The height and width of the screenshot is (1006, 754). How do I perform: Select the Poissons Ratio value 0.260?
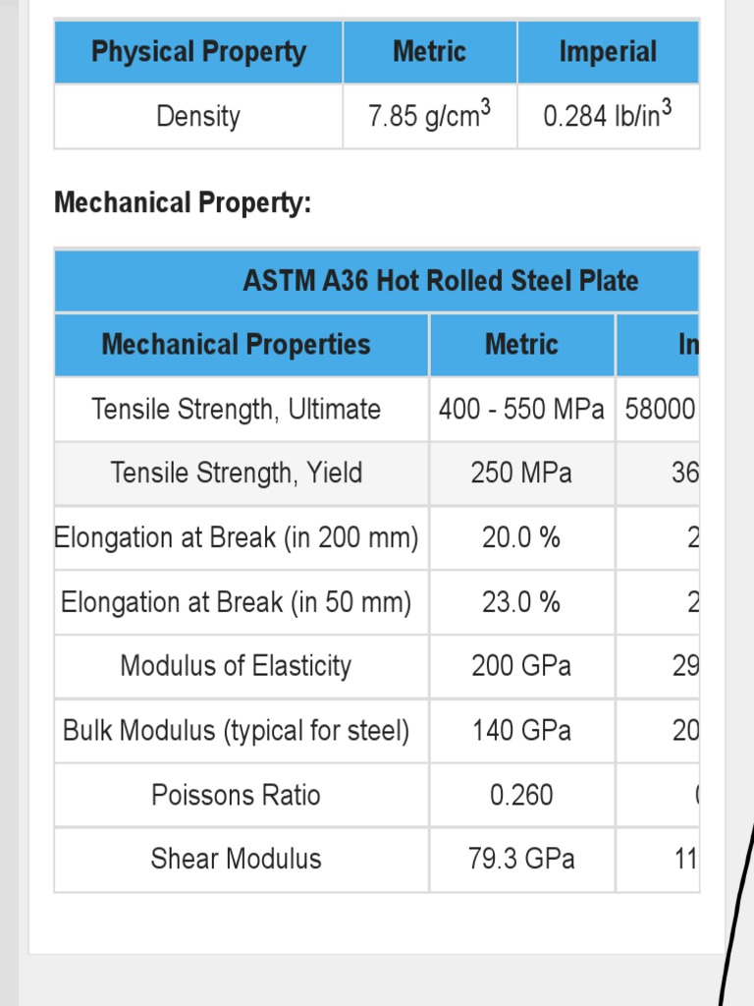point(521,795)
